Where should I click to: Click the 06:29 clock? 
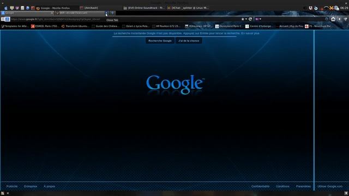point(344,8)
